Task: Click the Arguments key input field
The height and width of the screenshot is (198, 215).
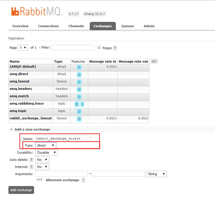Action: (62, 174)
